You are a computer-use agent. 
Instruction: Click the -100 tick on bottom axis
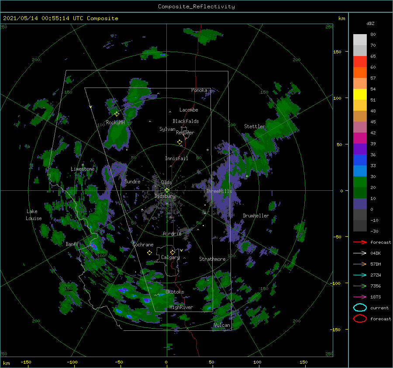tap(72, 362)
